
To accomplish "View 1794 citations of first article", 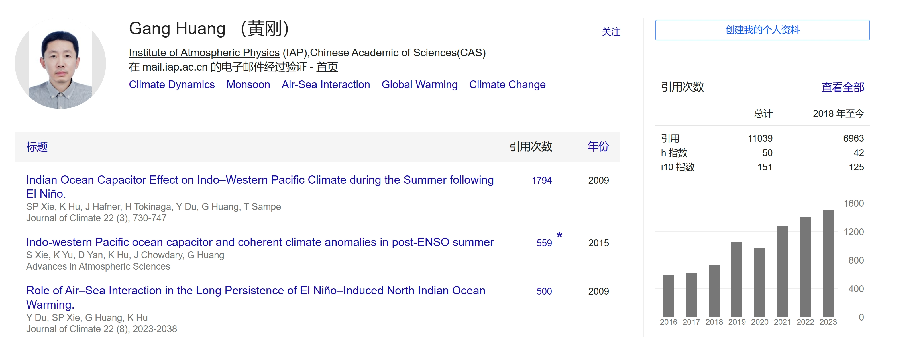I will click(x=541, y=180).
